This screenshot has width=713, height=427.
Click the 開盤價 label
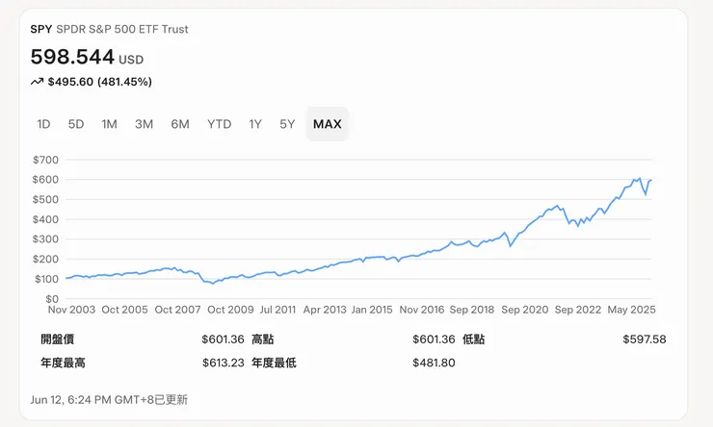tap(57, 339)
